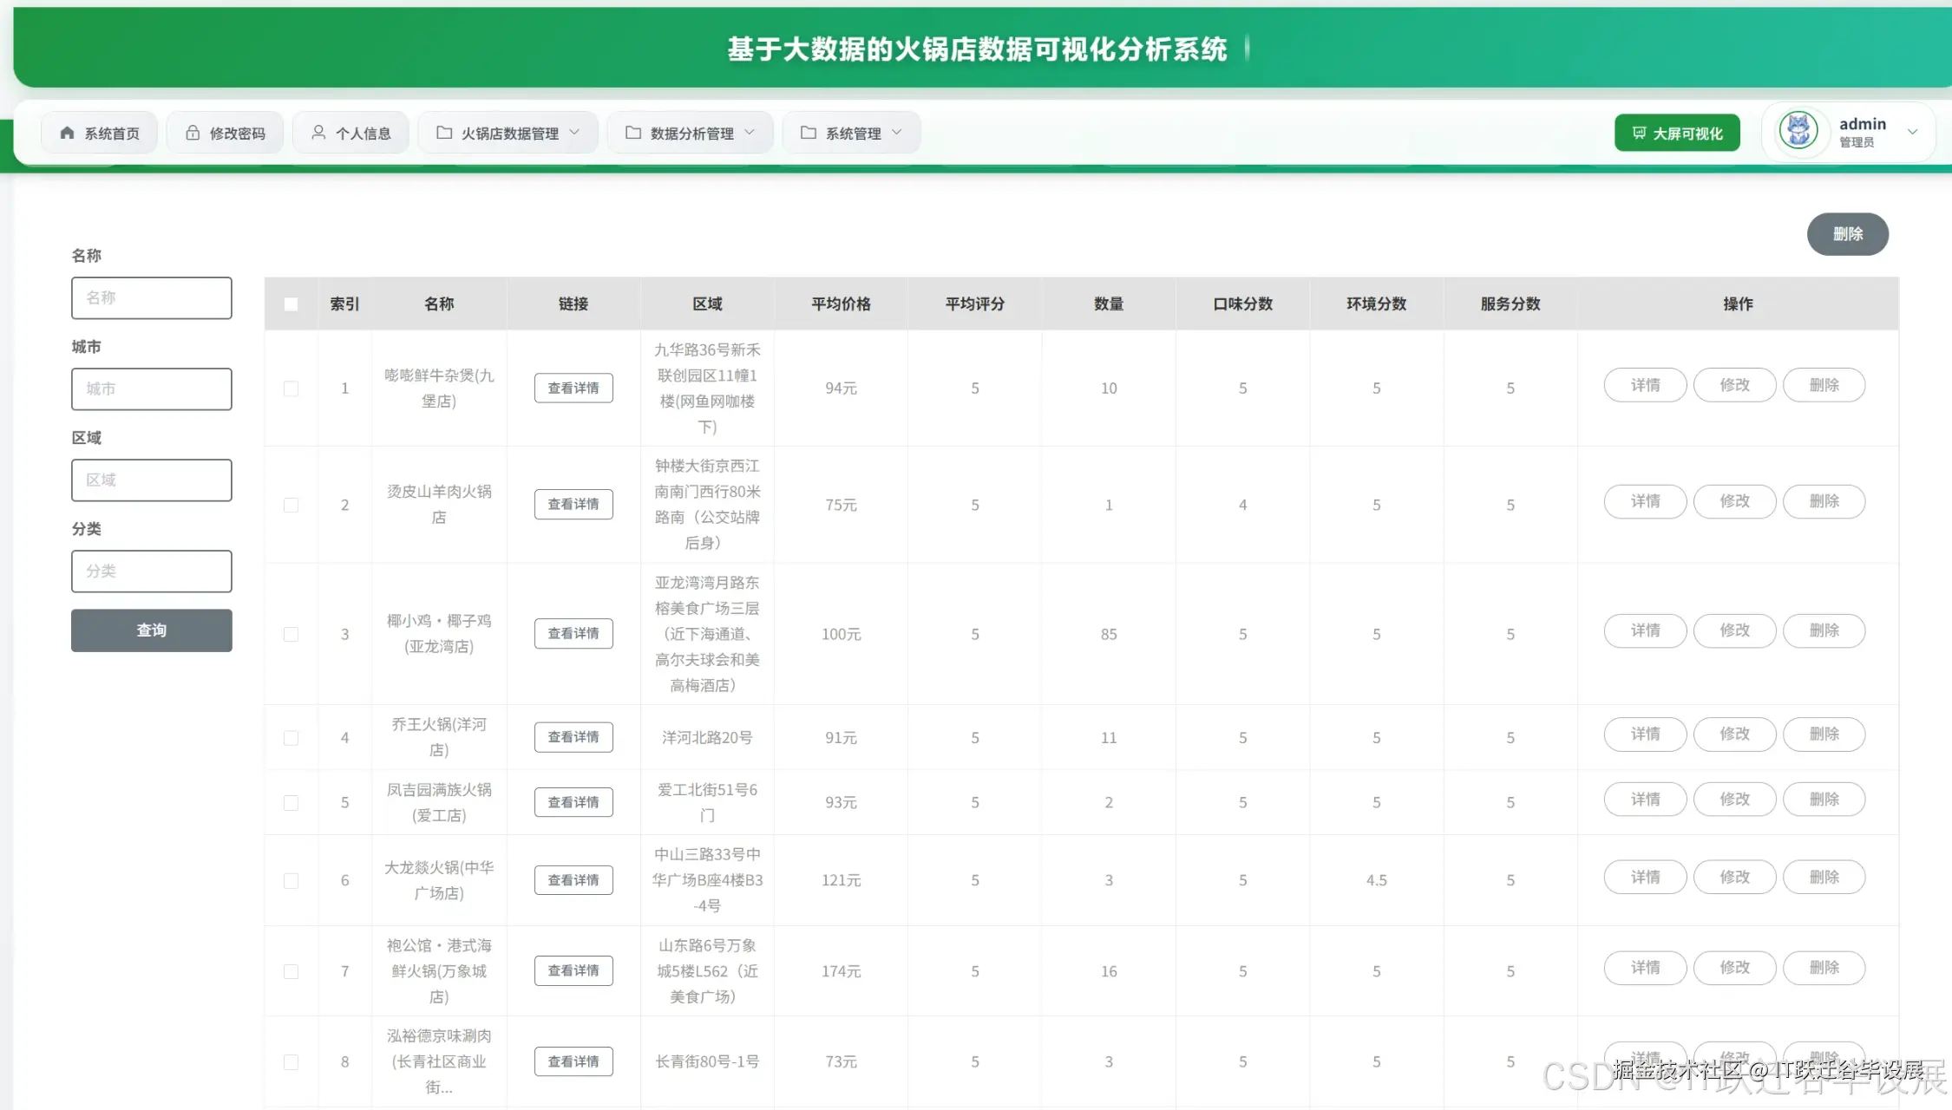The image size is (1952, 1110).
Task: Click the folder icon beside 数据分析管理
Action: 633,133
